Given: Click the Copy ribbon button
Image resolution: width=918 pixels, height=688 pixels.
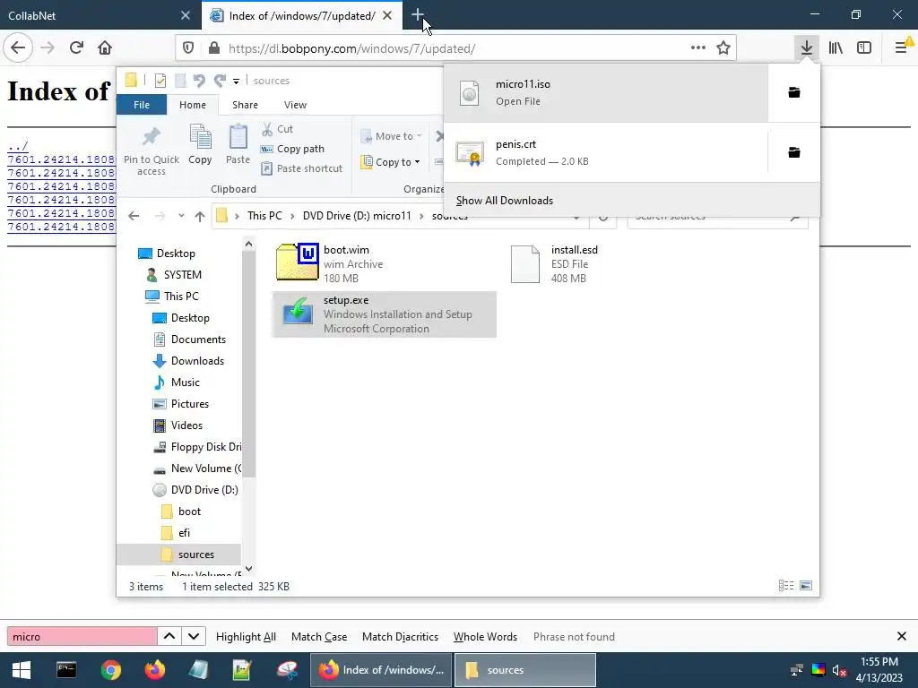Looking at the screenshot, I should [x=200, y=145].
